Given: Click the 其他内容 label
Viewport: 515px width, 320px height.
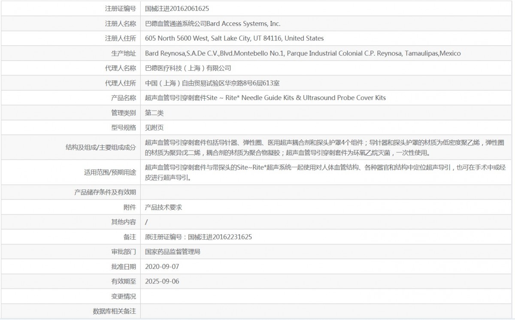Looking at the screenshot, I should (x=124, y=222).
